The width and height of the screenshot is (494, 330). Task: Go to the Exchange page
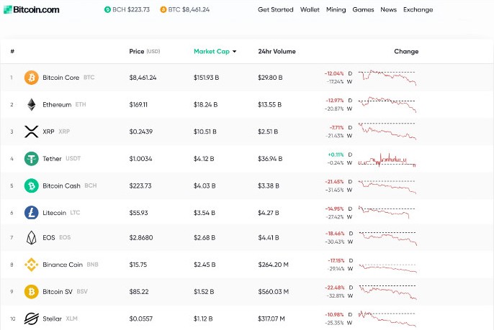tap(418, 10)
